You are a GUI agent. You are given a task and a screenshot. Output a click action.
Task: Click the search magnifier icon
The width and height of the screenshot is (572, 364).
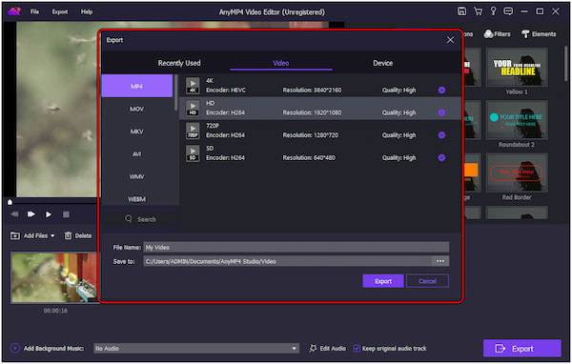(x=129, y=219)
